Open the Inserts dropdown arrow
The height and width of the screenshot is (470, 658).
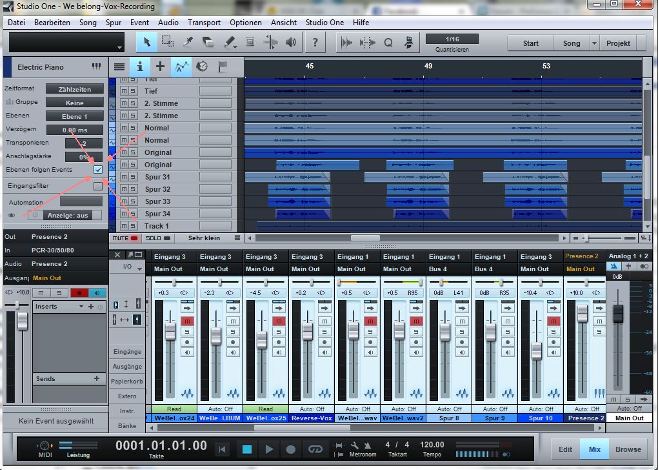pos(81,307)
